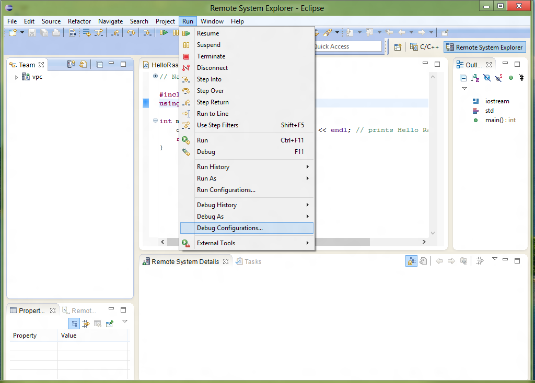Screen dimensions: 535x383
Task: Open the Refactor menu
Action: 79,21
